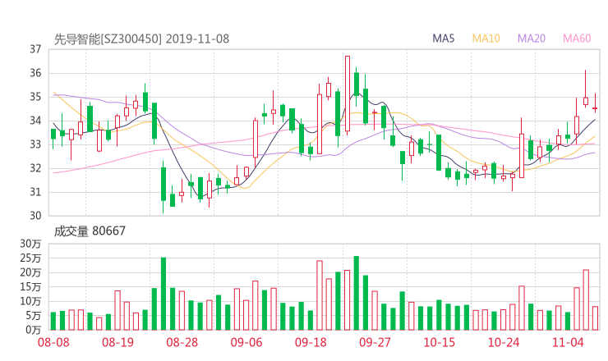
Task: Click the 5万 volume axis label
Action: click(33, 315)
